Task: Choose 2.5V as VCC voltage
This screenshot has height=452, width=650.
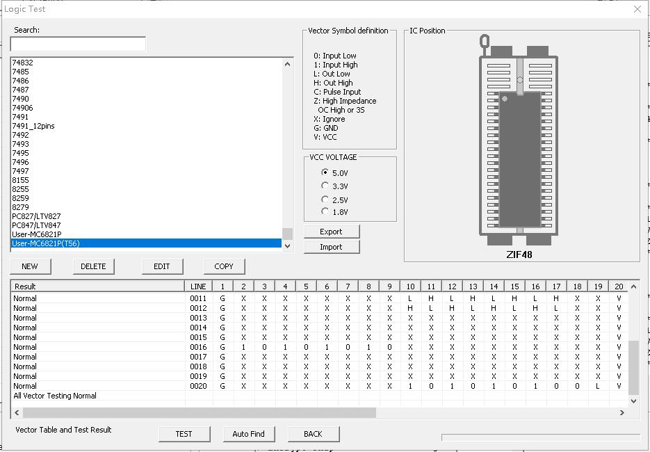Action: pos(325,200)
